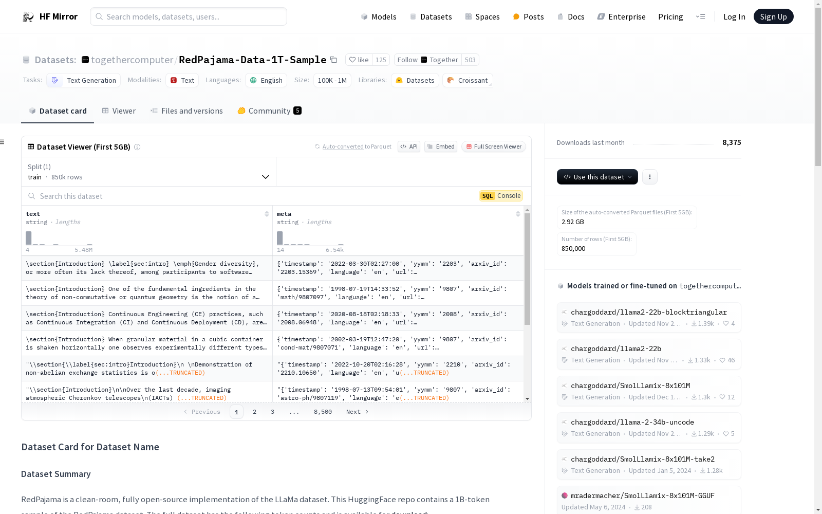Open the extra navigation menu icon
The width and height of the screenshot is (822, 514).
[x=700, y=16]
